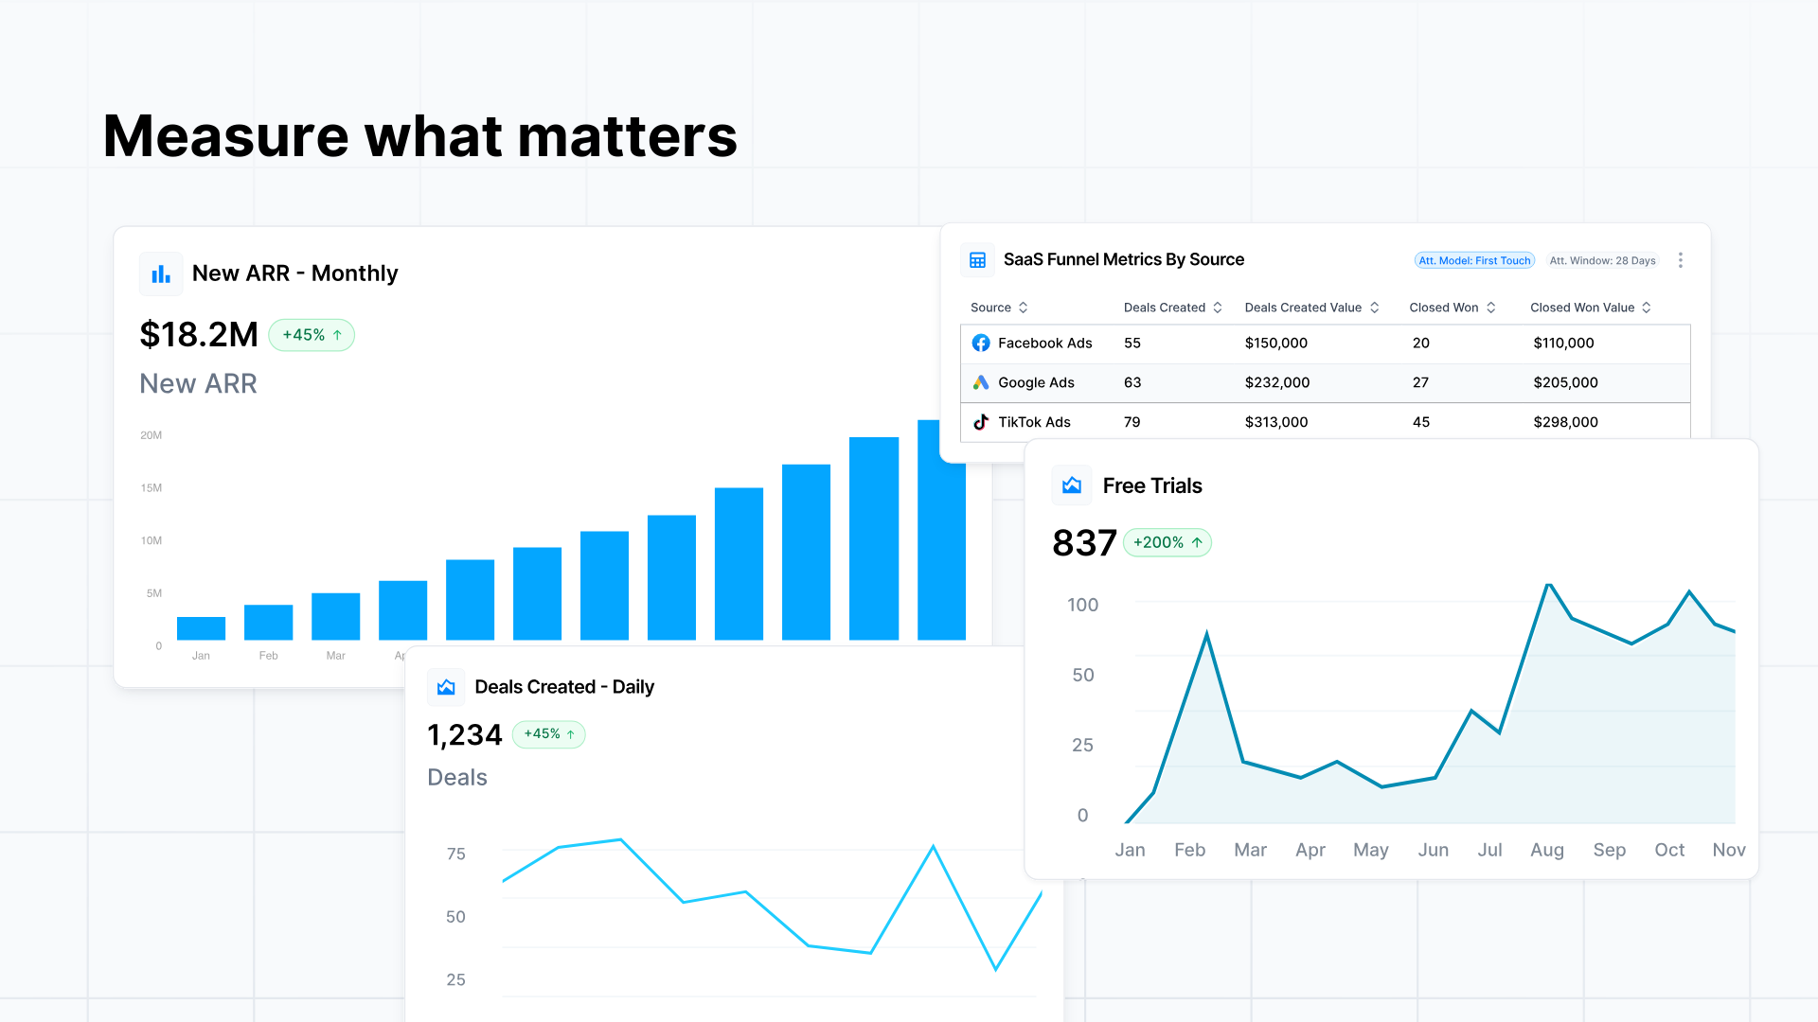Select the TikTok Ads source label

click(1034, 422)
